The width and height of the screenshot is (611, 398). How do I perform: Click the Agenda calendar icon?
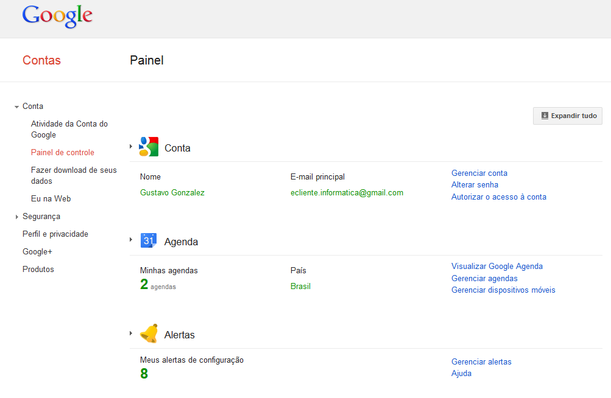149,240
